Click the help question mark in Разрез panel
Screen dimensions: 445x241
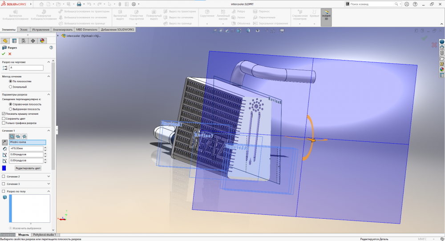(x=51, y=47)
